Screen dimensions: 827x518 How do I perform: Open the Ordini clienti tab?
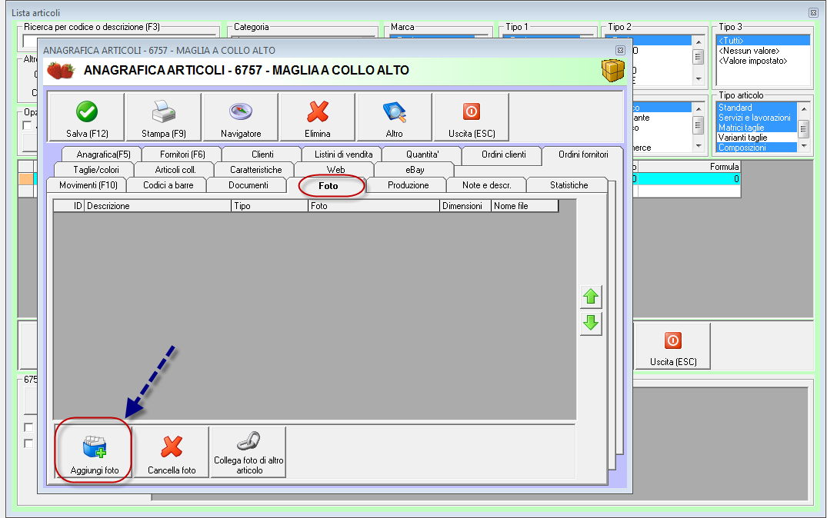504,154
